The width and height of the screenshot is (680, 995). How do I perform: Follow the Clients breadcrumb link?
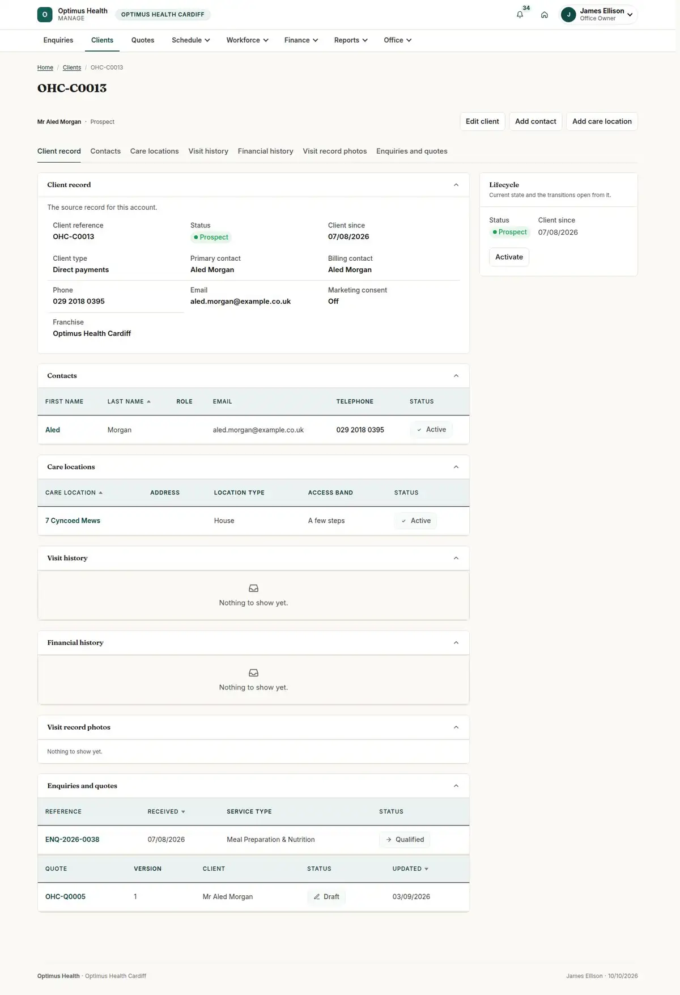tap(72, 67)
